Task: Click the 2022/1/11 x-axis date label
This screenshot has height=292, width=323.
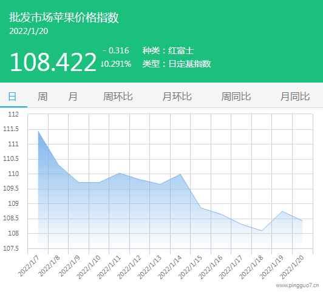Action: click(x=109, y=267)
